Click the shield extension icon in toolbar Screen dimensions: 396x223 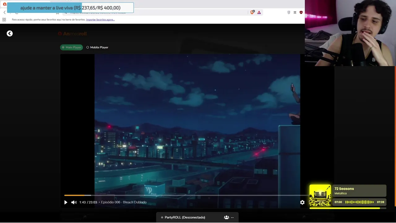click(289, 12)
